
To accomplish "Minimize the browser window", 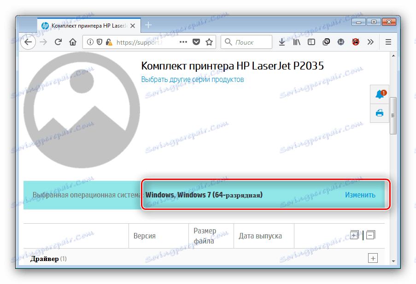I will [359, 22].
